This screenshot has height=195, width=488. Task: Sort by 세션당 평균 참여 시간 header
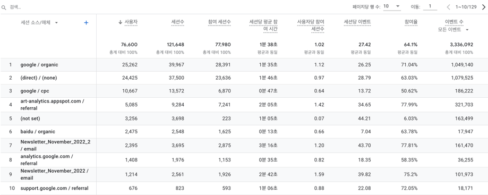tap(263, 26)
